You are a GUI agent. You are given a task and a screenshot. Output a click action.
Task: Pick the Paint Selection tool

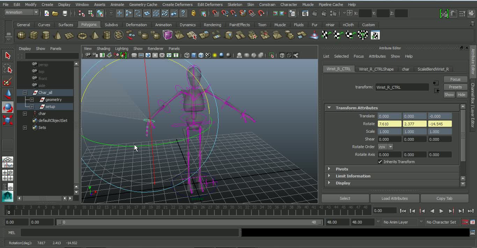point(8,82)
